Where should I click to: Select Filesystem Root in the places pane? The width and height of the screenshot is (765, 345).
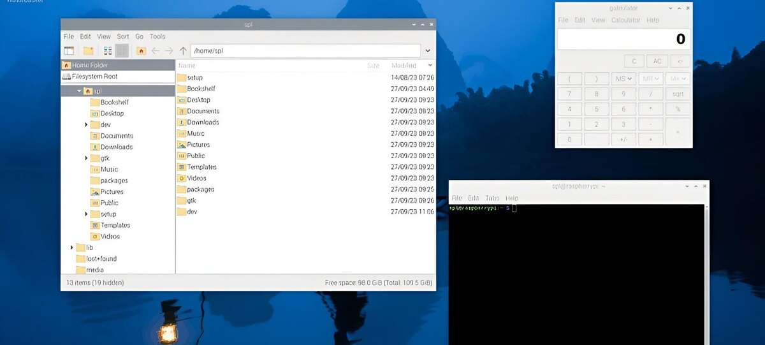click(118, 77)
